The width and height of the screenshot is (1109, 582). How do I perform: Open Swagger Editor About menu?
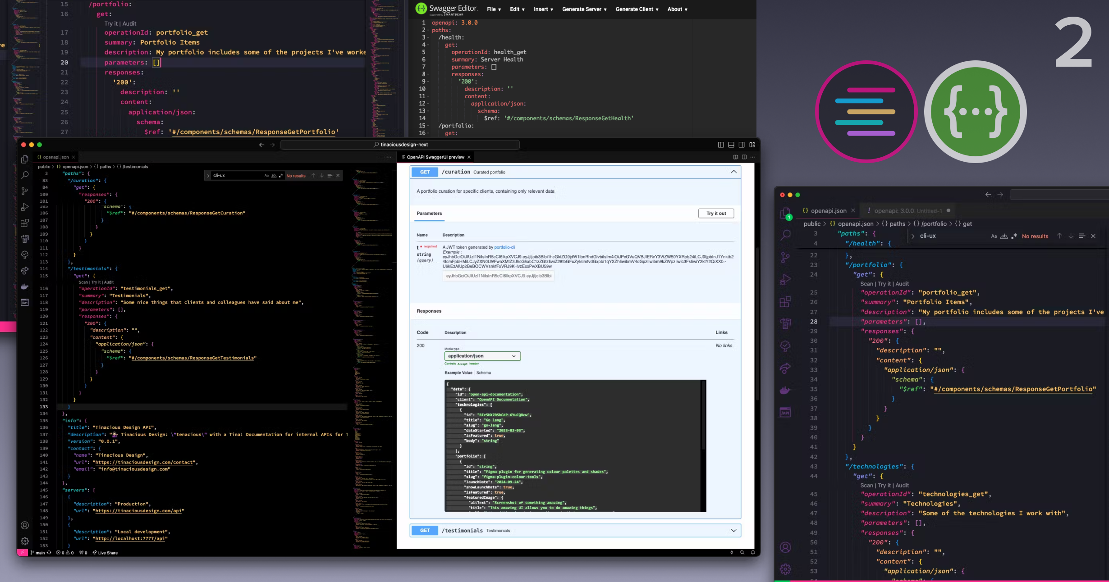tap(677, 9)
